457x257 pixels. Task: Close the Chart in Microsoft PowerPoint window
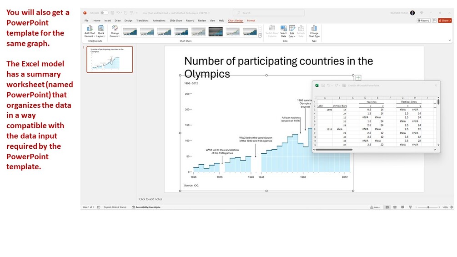(x=436, y=86)
